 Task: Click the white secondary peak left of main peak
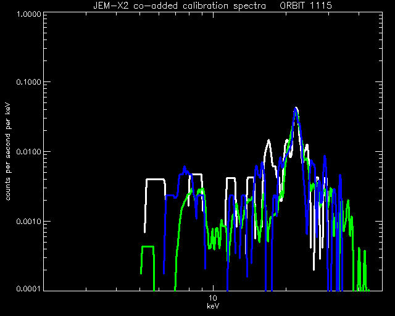[x=269, y=141]
